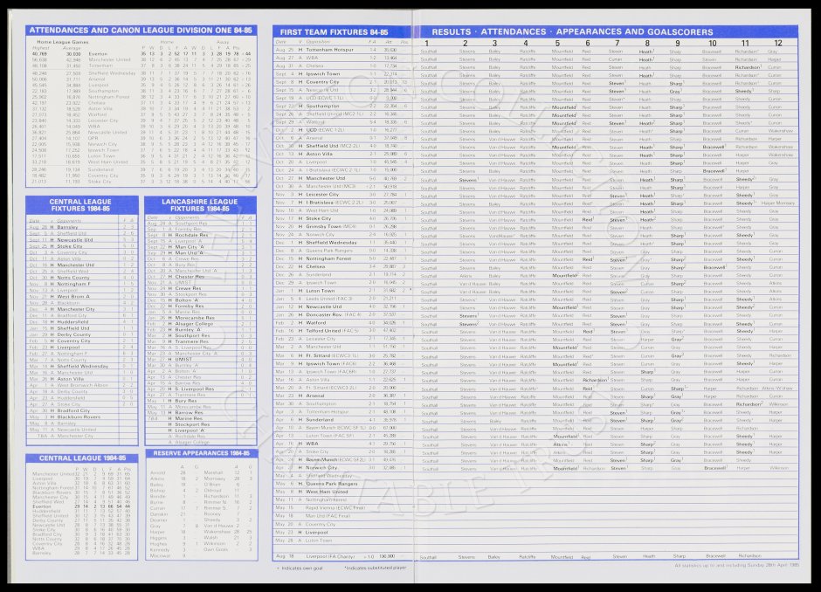Image resolution: width=821 pixels, height=592 pixels.
Task: Click 'Rochdale Res' in the Sept 8 Lancashire League row
Action: click(191, 235)
